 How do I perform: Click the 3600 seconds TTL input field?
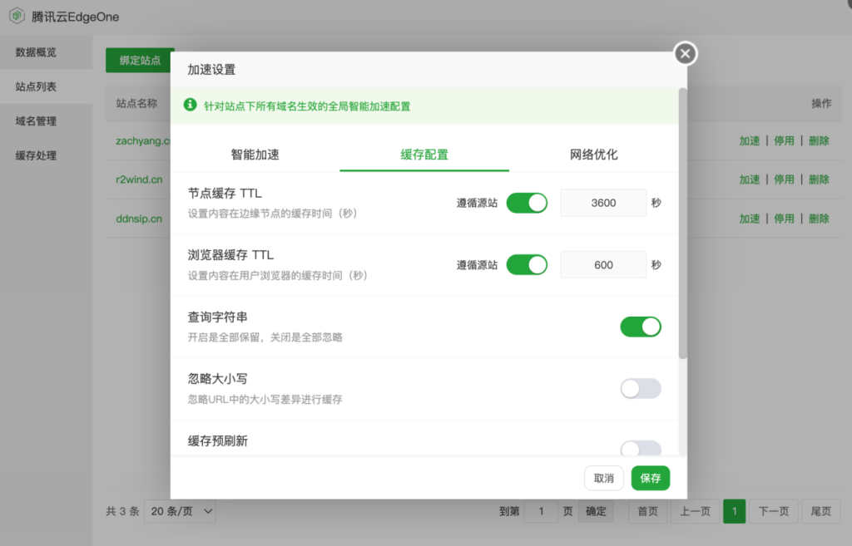coord(603,202)
